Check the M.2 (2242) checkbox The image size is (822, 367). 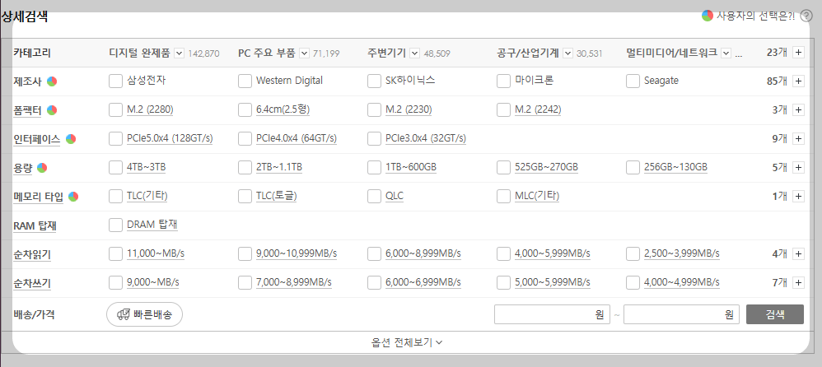[x=504, y=110]
